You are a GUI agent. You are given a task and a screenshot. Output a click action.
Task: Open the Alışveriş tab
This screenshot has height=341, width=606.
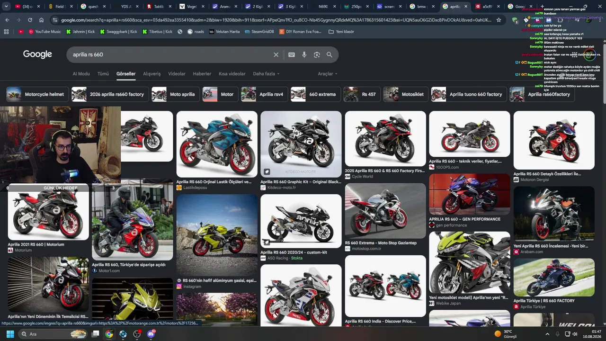[x=152, y=74]
